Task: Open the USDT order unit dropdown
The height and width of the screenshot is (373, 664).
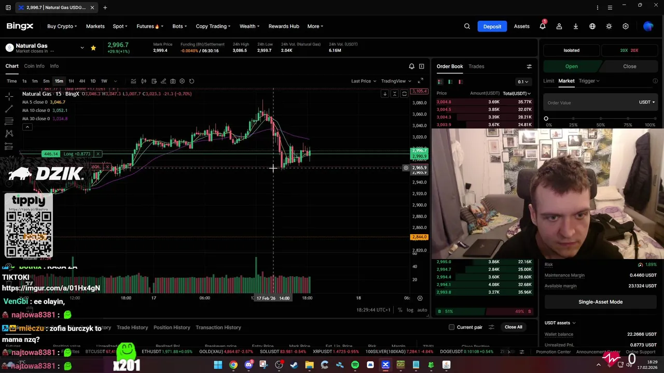Action: pos(646,103)
